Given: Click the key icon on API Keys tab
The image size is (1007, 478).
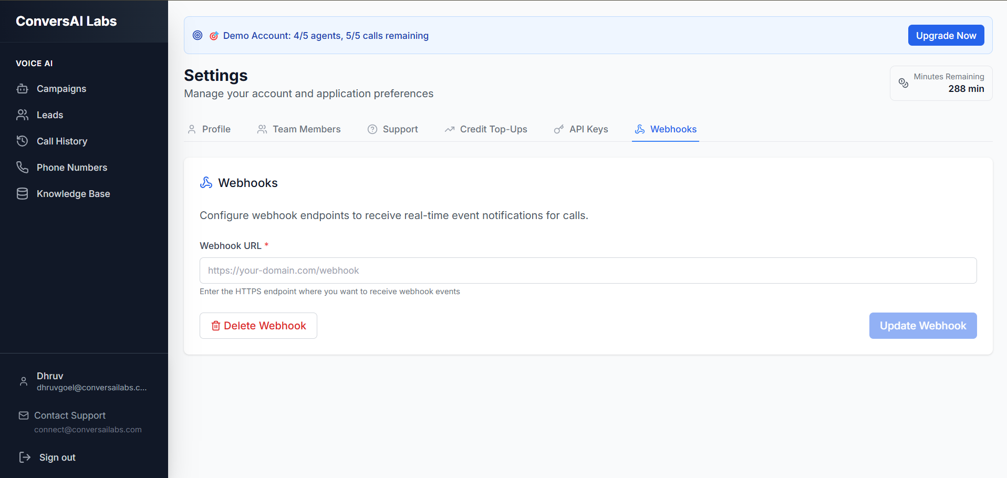Looking at the screenshot, I should click(x=559, y=129).
